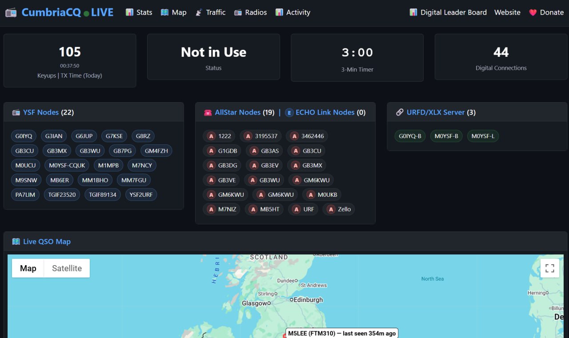Click the Map icon in navbar
Viewport: 569px width, 338px height.
[164, 12]
